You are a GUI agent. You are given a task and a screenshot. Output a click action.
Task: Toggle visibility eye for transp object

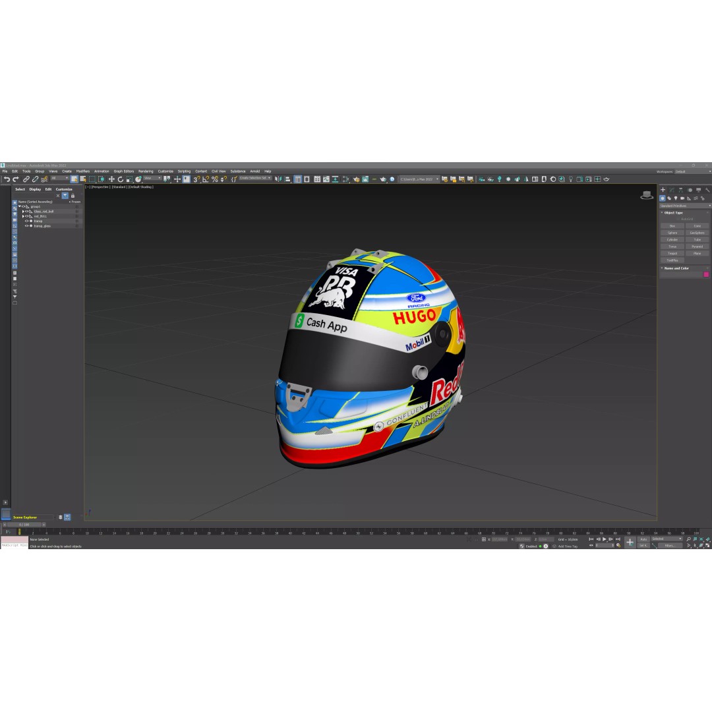pyautogui.click(x=27, y=221)
